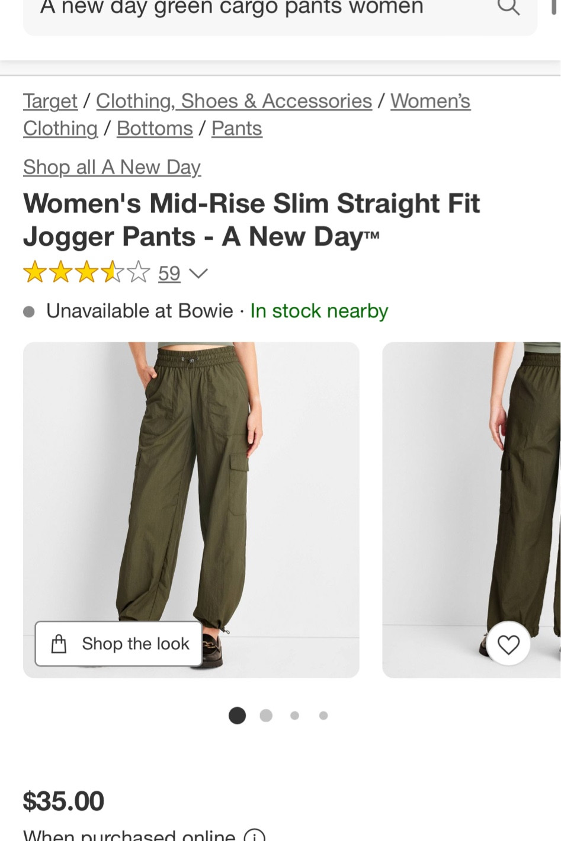Open Clothing, Shoes & Accessories breadcrumb
This screenshot has width=561, height=841.
click(x=234, y=101)
